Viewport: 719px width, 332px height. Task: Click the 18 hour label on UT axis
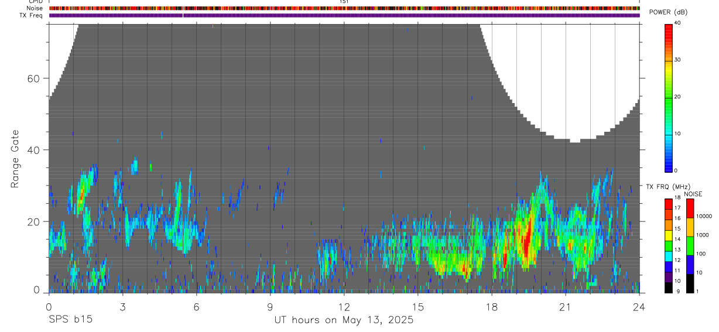pos(492,306)
